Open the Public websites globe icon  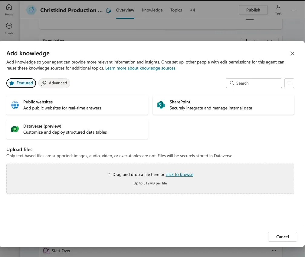click(15, 105)
